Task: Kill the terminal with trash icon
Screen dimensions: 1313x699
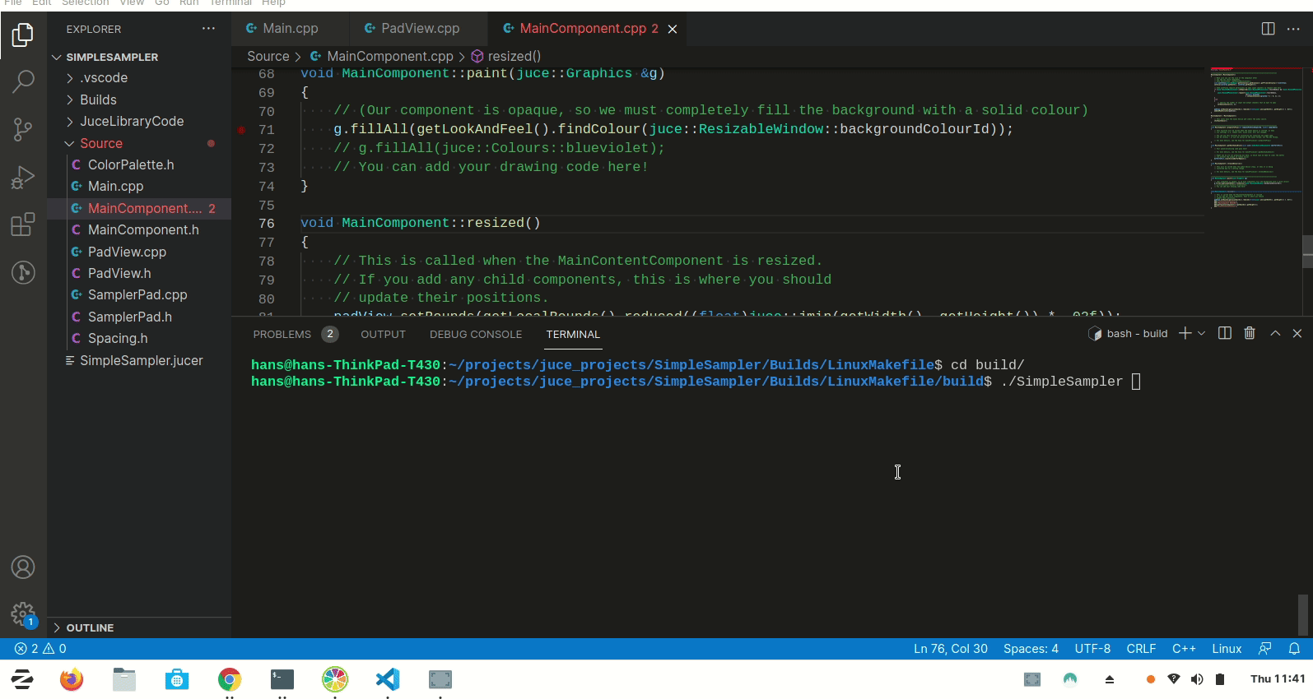Action: point(1250,333)
